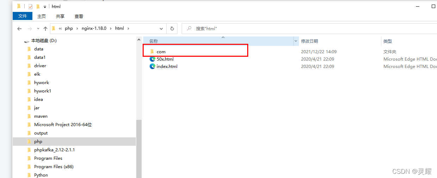Click the search magnifier icon
Screen dimensions: 437x178
click(189, 28)
